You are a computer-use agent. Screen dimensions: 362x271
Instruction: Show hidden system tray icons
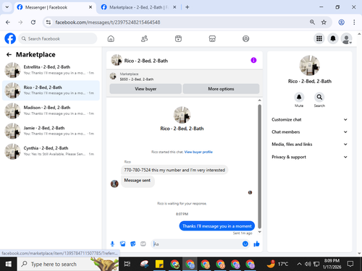coord(299,264)
